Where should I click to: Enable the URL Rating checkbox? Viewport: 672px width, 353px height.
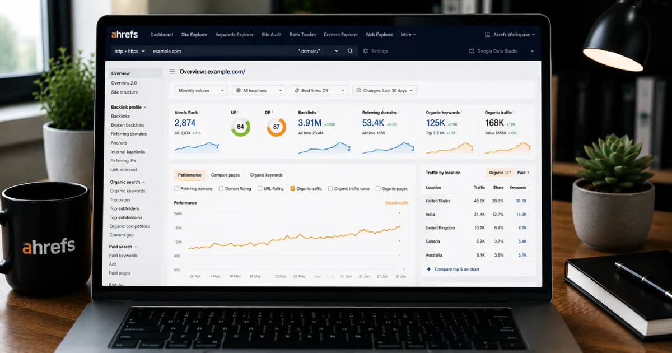point(259,189)
